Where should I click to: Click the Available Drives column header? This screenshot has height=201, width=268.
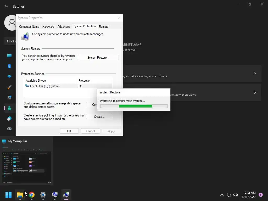coord(51,81)
